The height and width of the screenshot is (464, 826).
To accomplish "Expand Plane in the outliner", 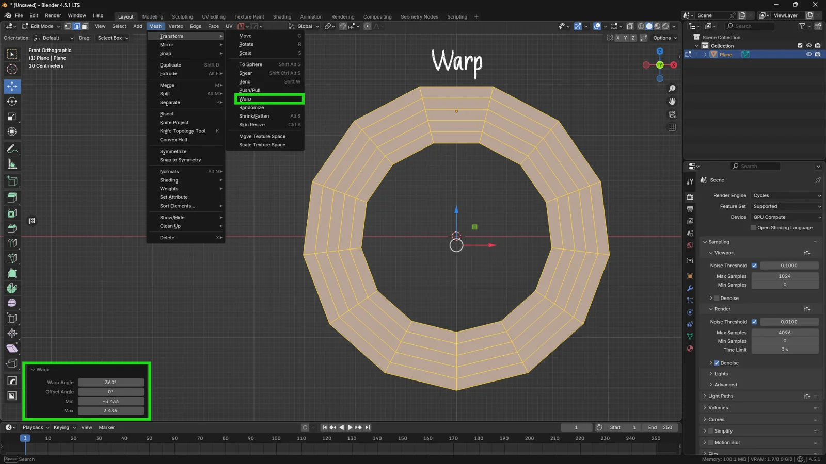I will pos(705,54).
